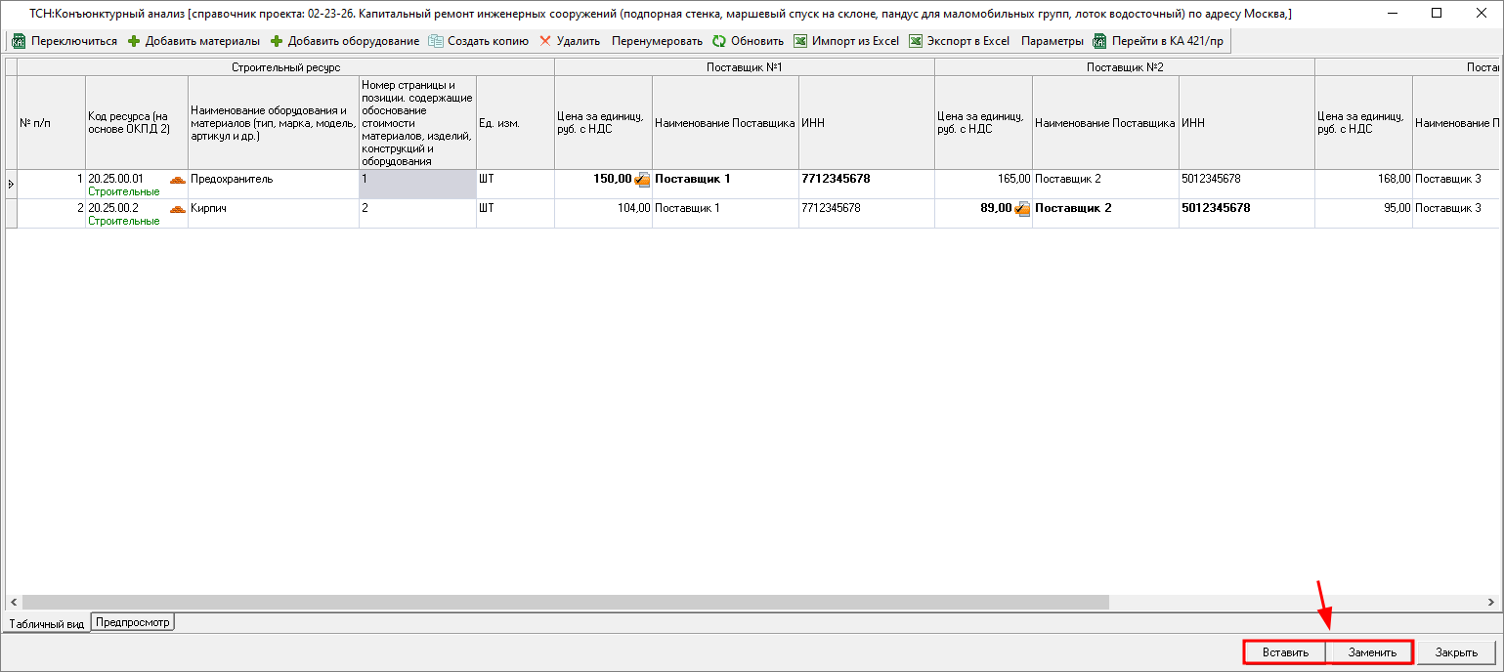Click the brick icon in the Предохранитель row

coord(177,180)
